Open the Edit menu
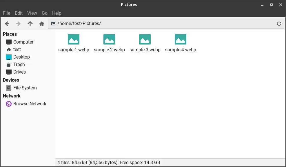Image resolution: width=286 pixels, height=167 pixels. click(x=19, y=13)
